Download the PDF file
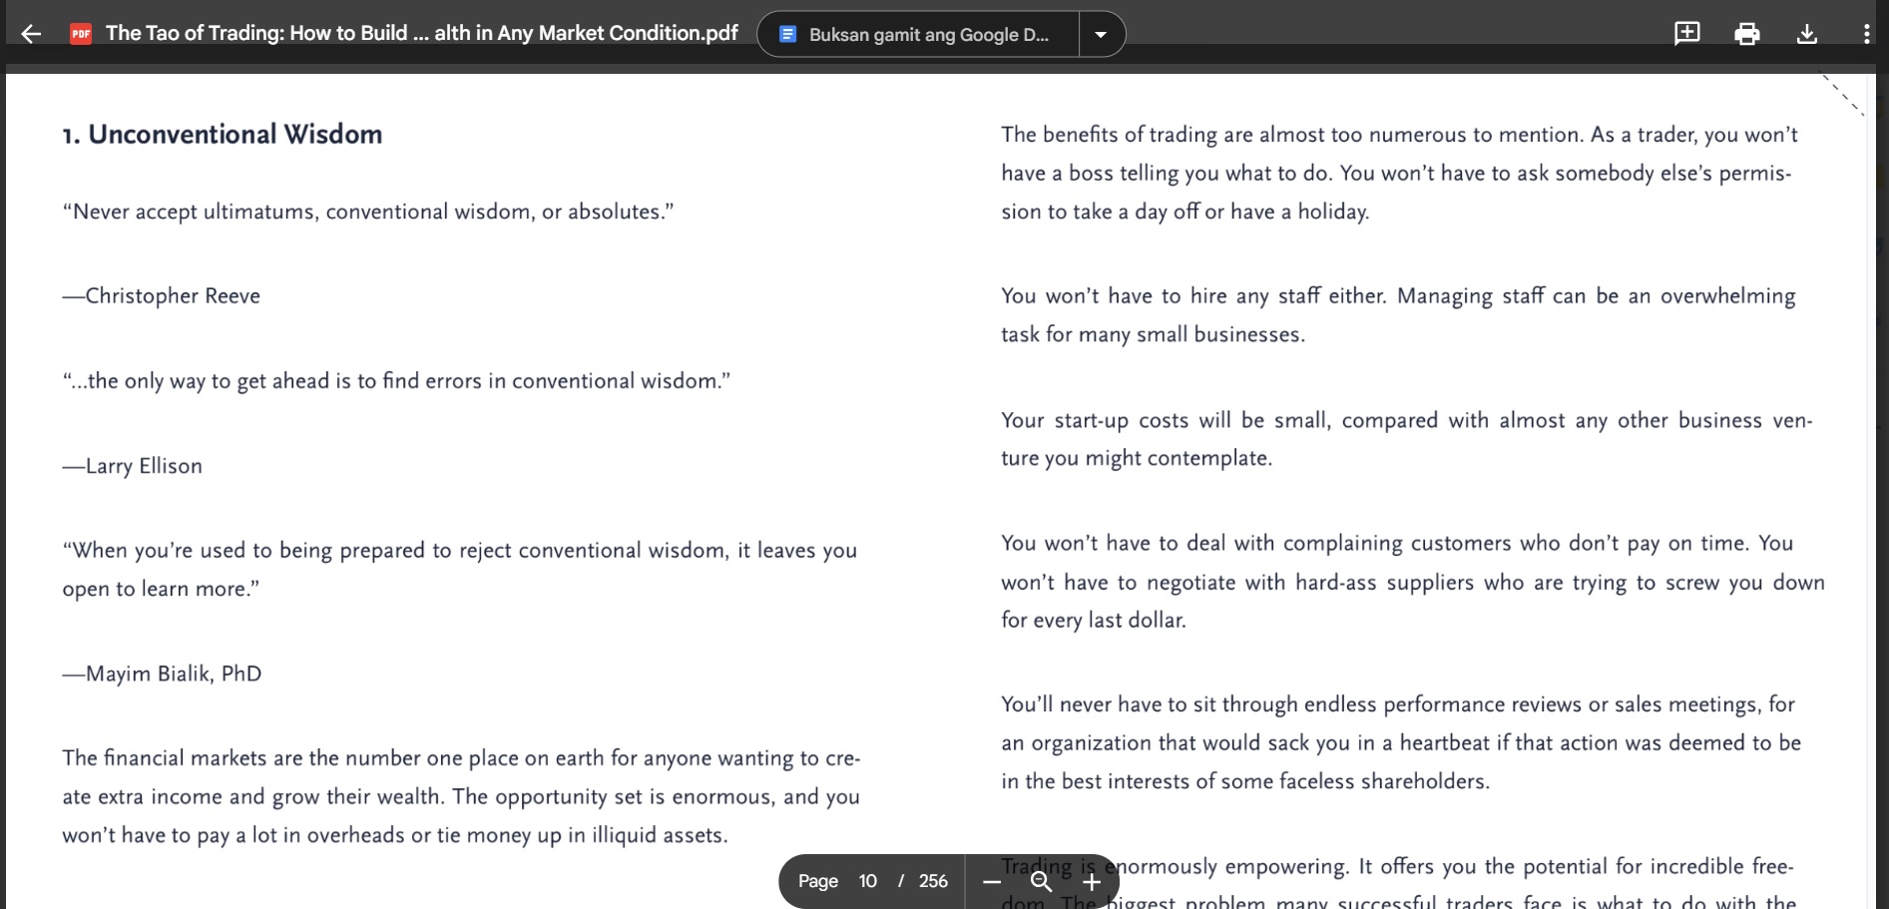 click(x=1807, y=34)
